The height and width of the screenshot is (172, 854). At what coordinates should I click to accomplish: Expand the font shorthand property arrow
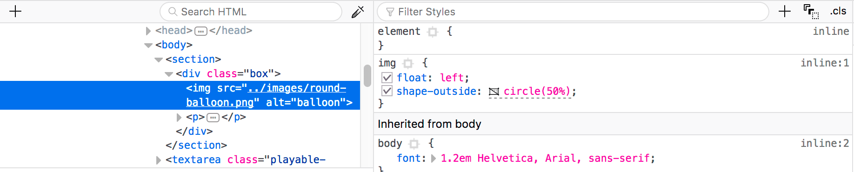(434, 159)
